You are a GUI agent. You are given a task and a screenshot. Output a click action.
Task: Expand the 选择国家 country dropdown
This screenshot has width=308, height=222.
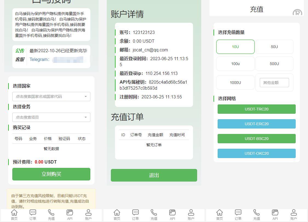51,97
